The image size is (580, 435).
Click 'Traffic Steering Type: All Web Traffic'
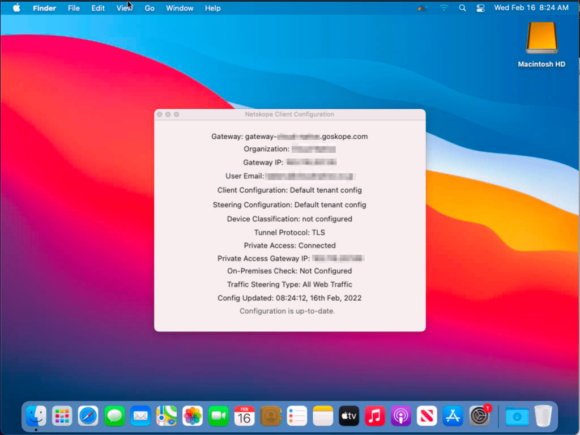(x=289, y=284)
